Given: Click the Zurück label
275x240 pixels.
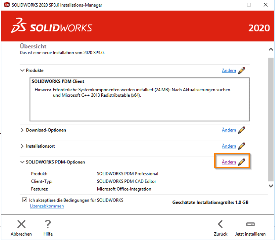Looking at the screenshot, I should coord(220,234).
